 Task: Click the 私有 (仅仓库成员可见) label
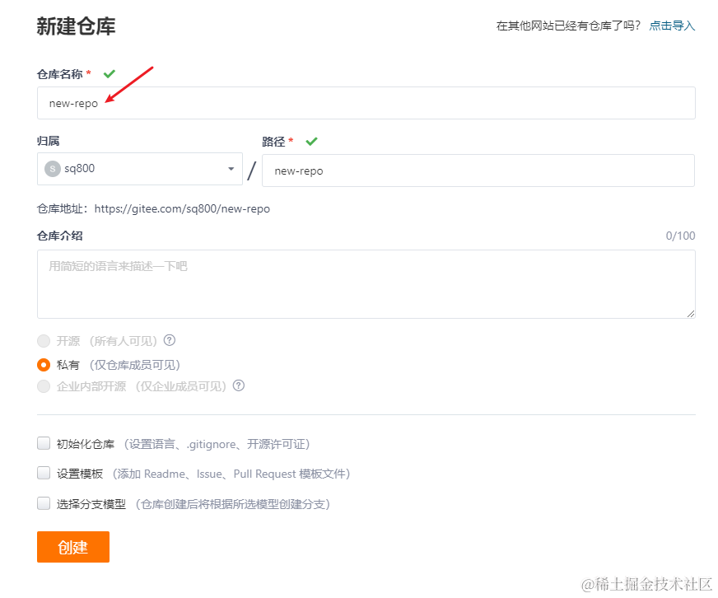click(x=118, y=365)
